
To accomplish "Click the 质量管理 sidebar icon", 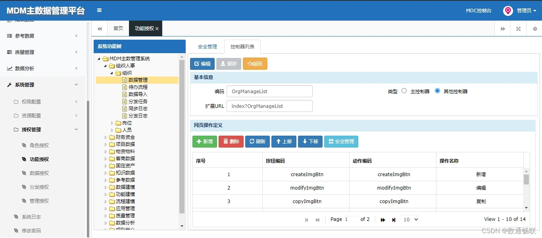I will pos(10,52).
